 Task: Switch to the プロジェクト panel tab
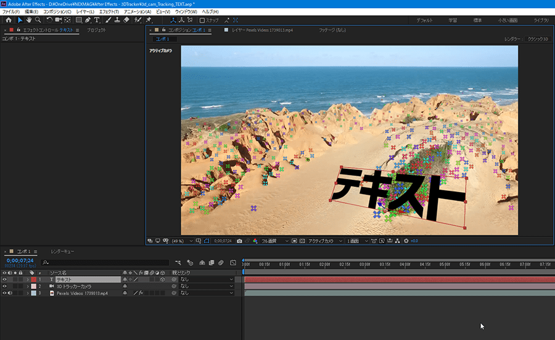96,30
